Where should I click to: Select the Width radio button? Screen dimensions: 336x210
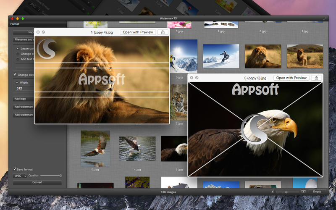click(17, 82)
